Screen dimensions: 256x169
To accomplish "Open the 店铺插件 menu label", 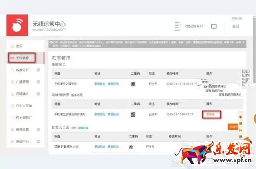I will 23,94.
